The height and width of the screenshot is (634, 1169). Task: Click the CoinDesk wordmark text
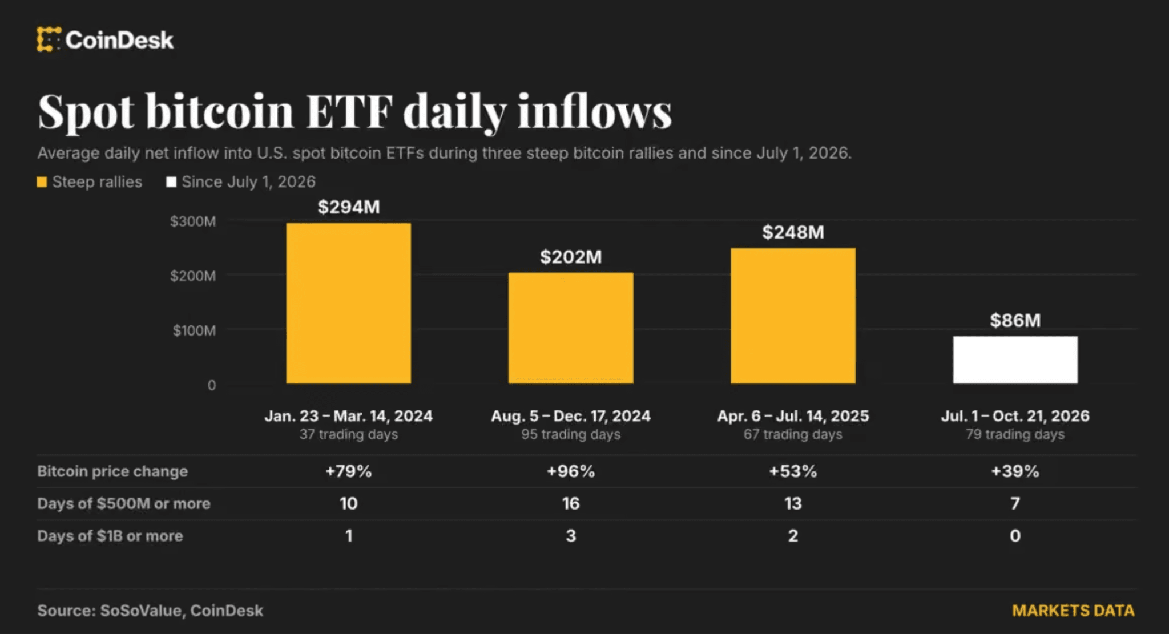tap(119, 40)
